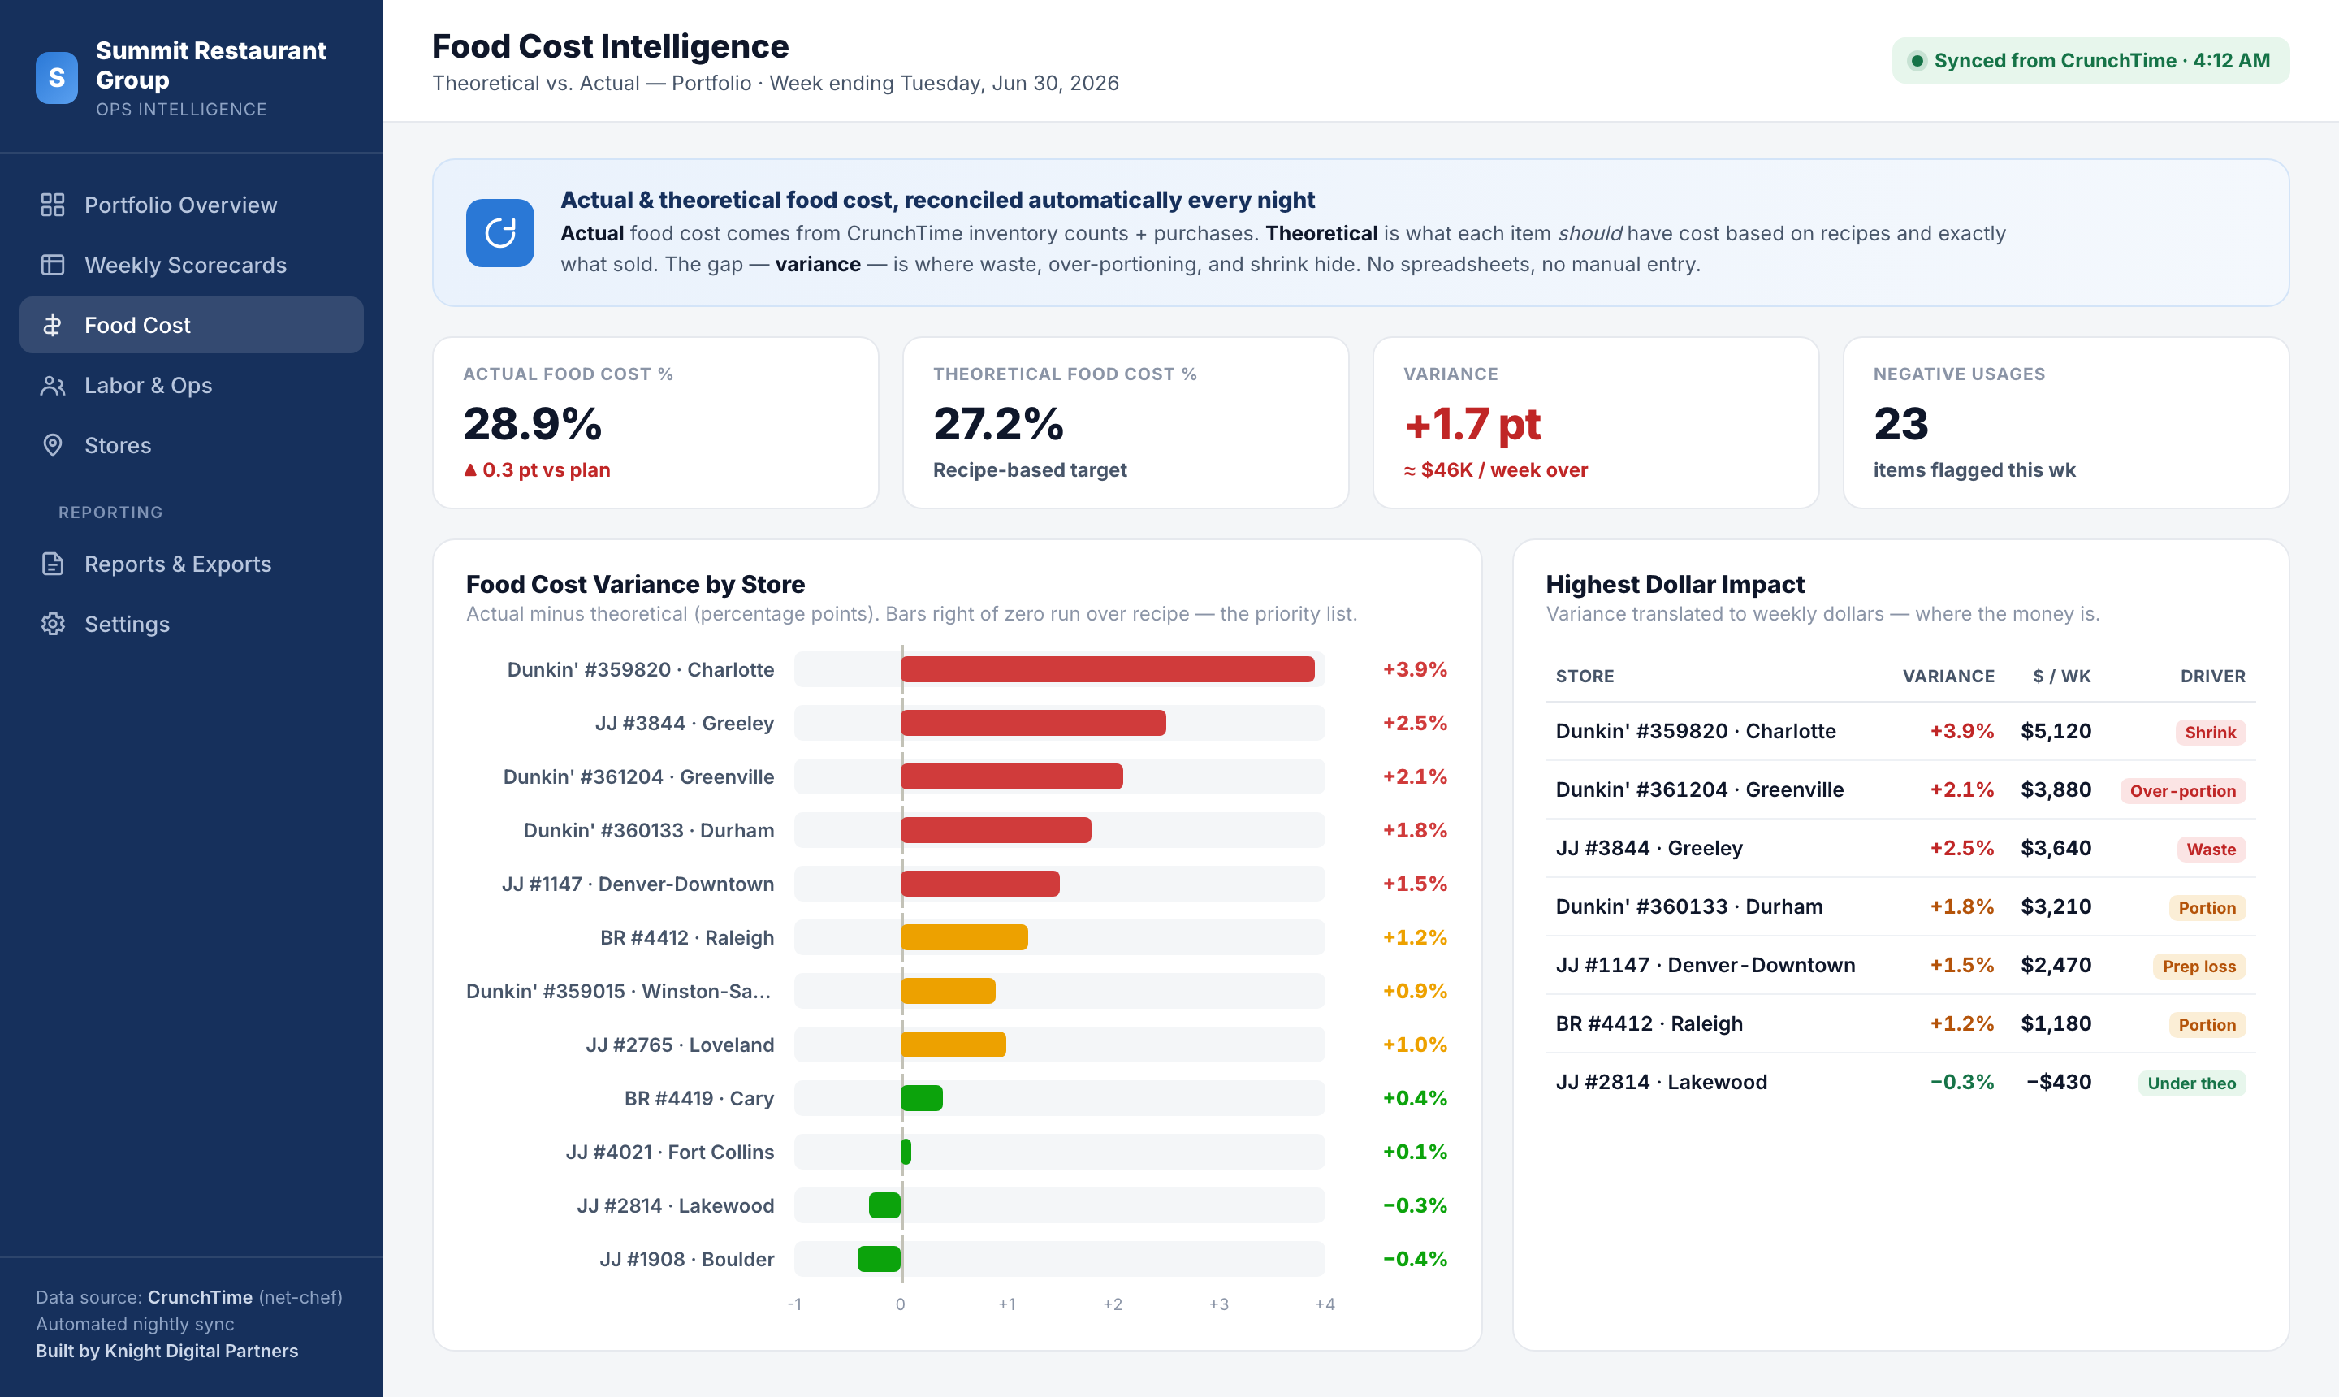The width and height of the screenshot is (2339, 1397).
Task: Click the Dunkin' #359015 Winston-Sa... label
Action: (x=618, y=991)
